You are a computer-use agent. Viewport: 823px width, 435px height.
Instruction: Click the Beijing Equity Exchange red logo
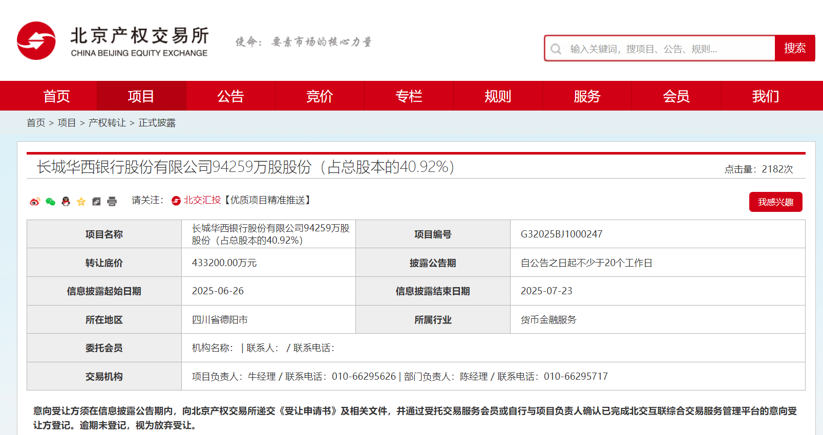tap(36, 41)
